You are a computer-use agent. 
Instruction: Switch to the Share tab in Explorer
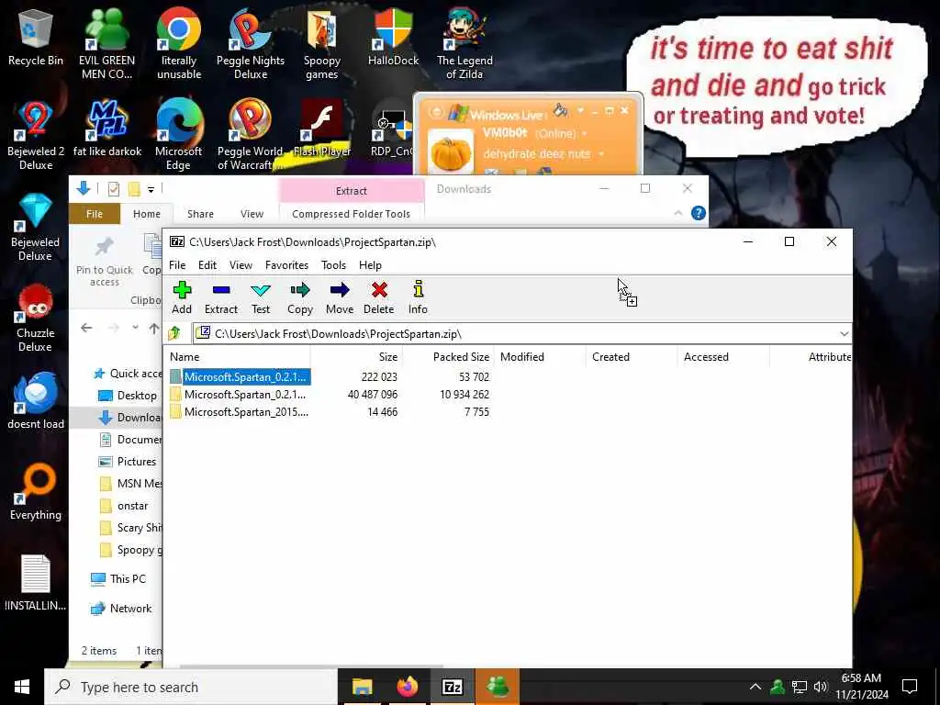[200, 213]
